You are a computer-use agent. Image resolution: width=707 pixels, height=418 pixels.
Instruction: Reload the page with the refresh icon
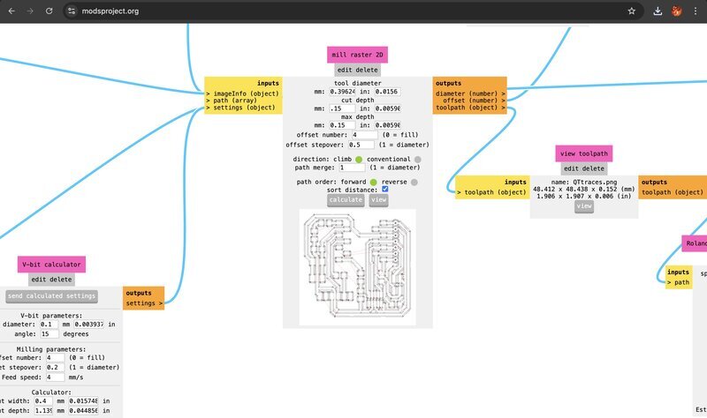49,11
